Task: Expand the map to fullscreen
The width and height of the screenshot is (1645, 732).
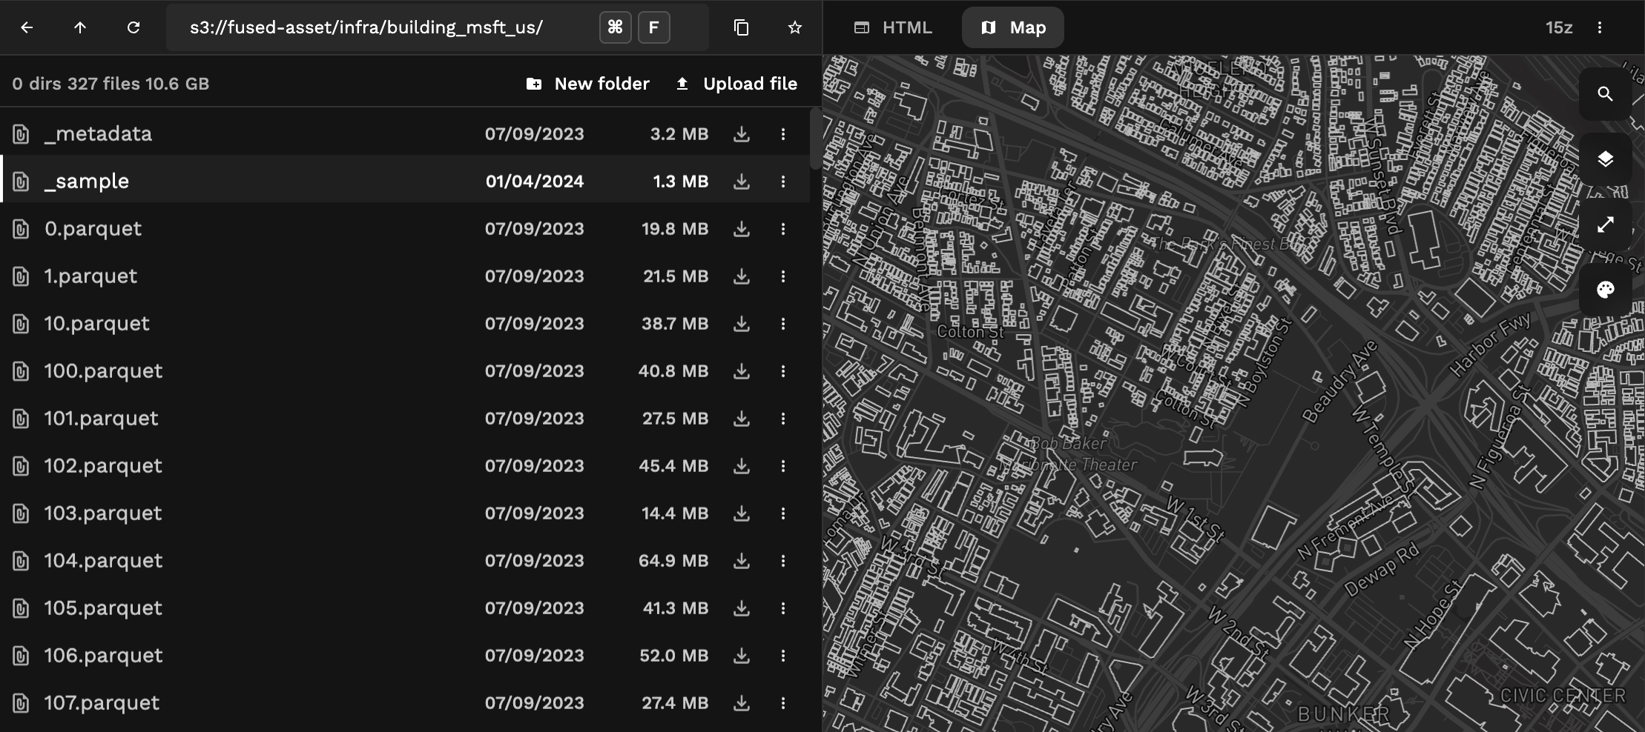Action: coord(1605,224)
